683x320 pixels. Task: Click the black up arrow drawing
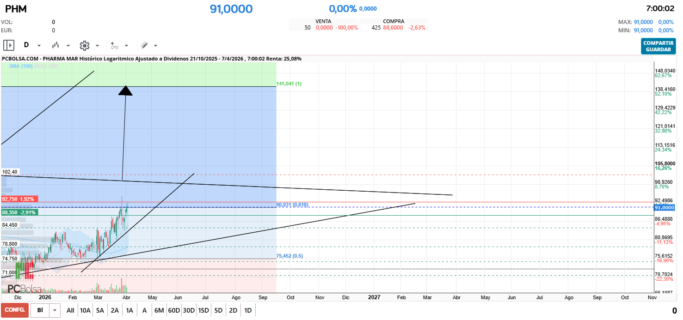tap(125, 91)
